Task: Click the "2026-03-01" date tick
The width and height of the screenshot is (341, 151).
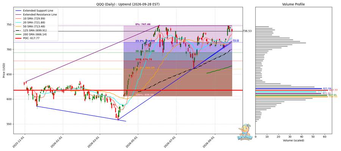Action: 95,142
